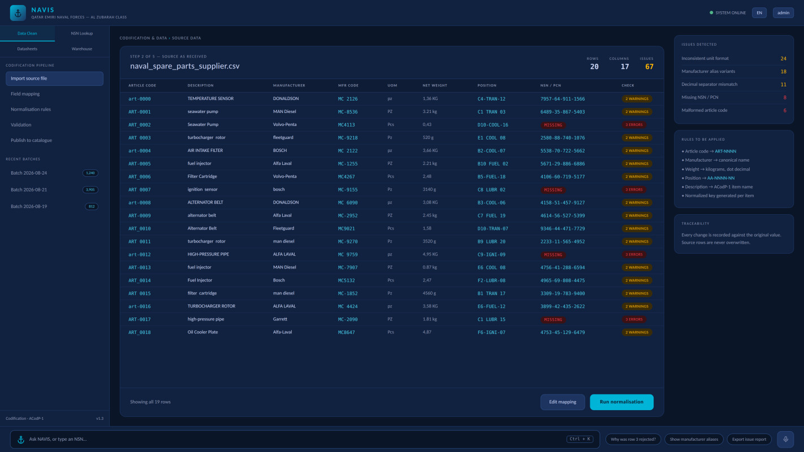Open the admin user menu

click(x=783, y=12)
